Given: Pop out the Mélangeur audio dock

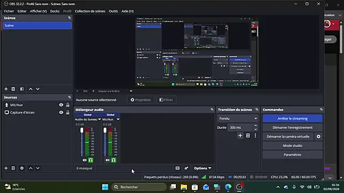Looking at the screenshot, I should pos(212,109).
